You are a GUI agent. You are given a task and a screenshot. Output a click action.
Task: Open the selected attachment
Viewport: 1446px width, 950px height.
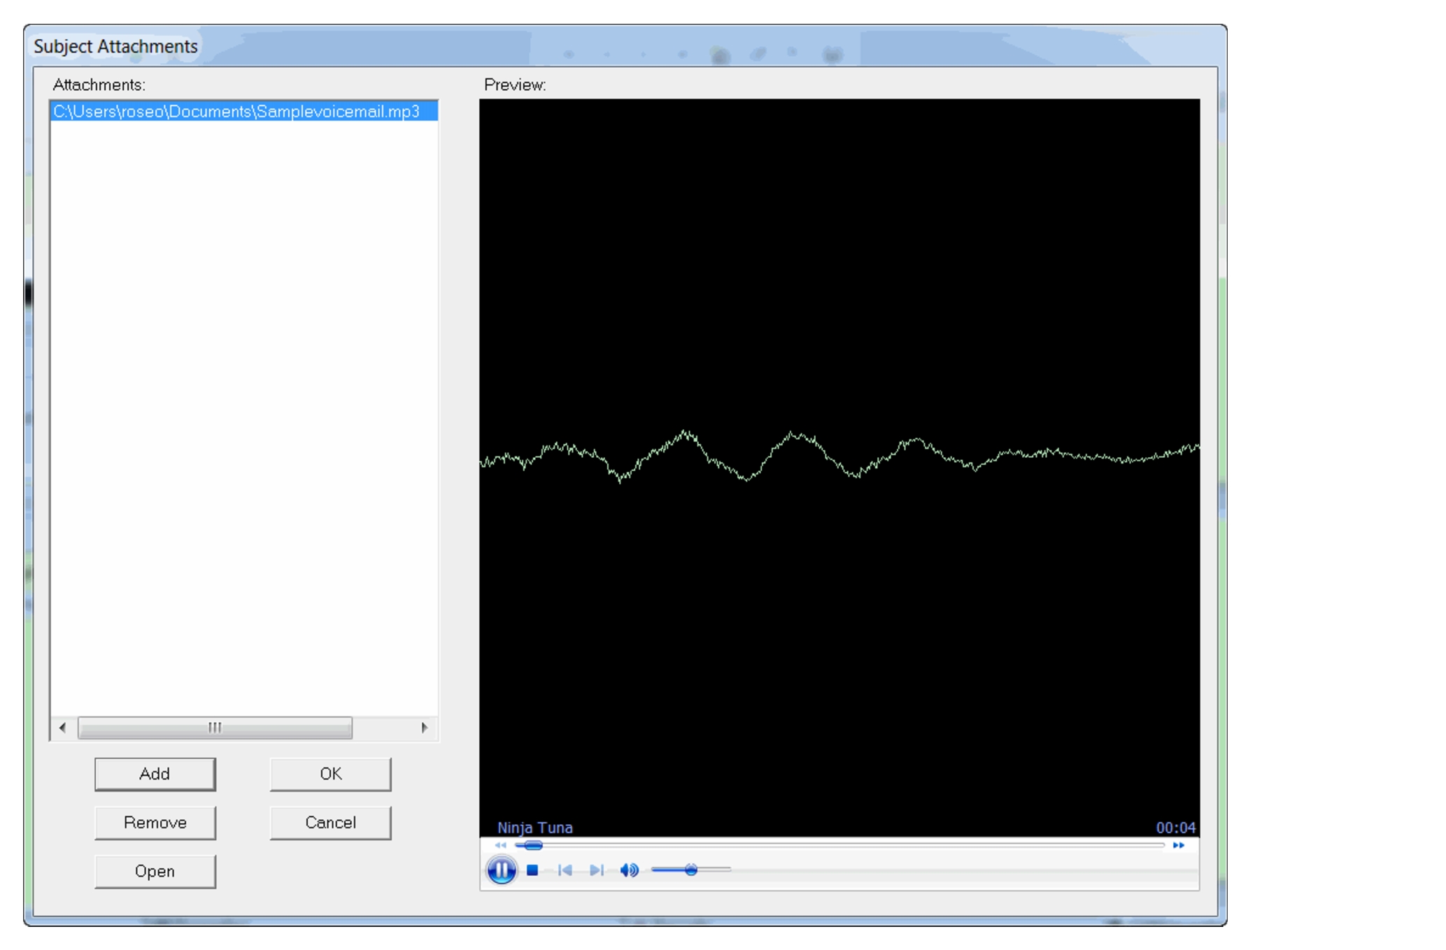pos(155,871)
